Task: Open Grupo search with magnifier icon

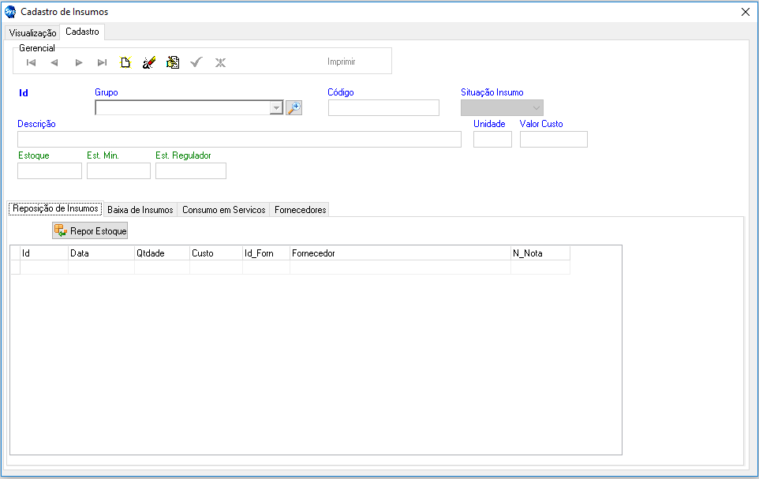Action: (x=294, y=108)
